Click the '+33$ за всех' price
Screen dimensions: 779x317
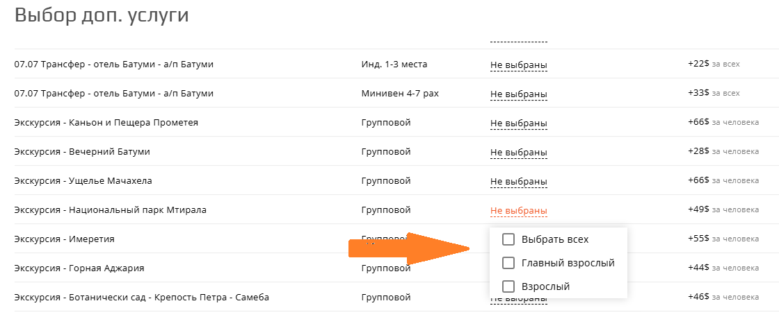click(714, 94)
